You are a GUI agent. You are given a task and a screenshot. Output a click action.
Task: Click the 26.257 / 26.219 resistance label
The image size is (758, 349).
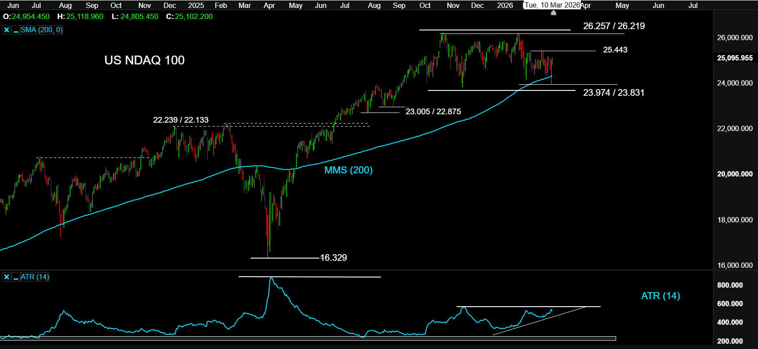tap(614, 26)
